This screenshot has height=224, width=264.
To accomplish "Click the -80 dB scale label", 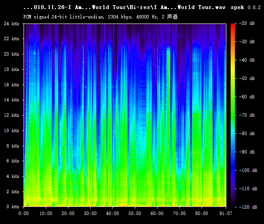I will coord(247,133).
